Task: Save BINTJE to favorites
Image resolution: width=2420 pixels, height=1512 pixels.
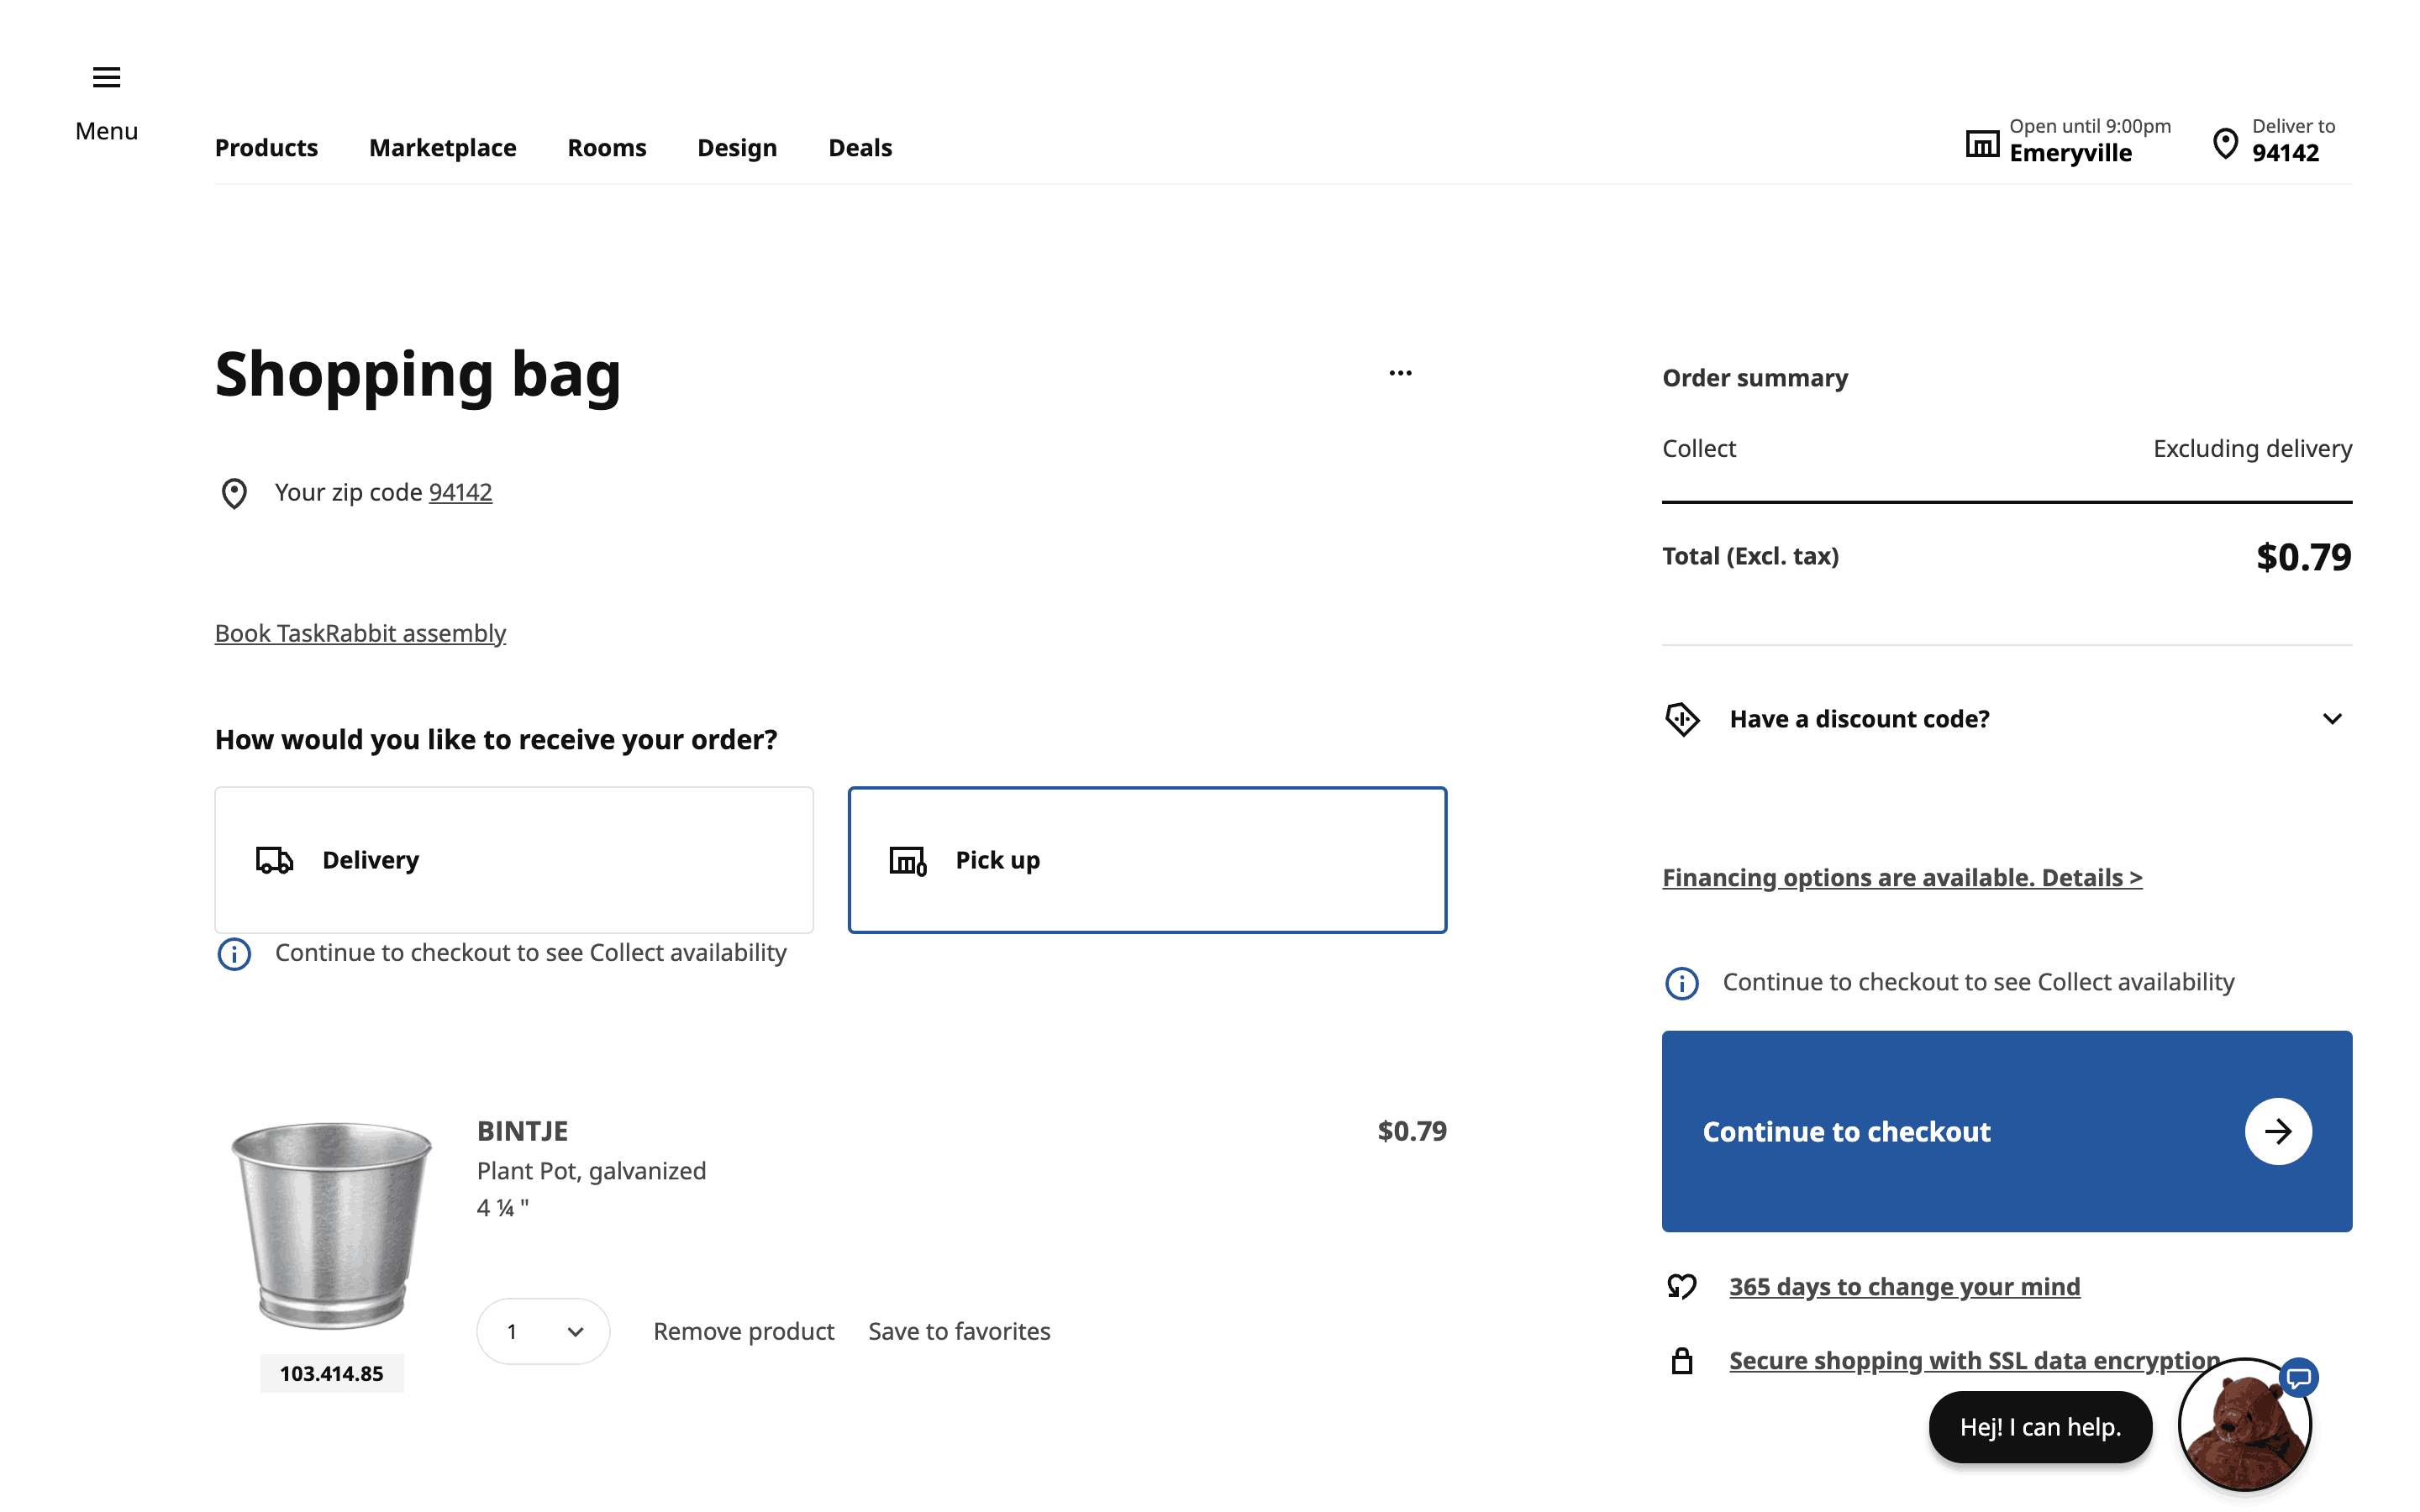Action: coord(959,1331)
